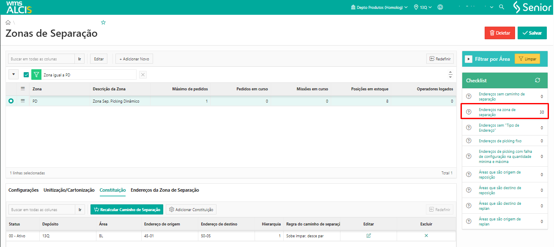Sort by Posições em estoque column header
Screen dimensions: 554x247
pyautogui.click(x=370, y=89)
